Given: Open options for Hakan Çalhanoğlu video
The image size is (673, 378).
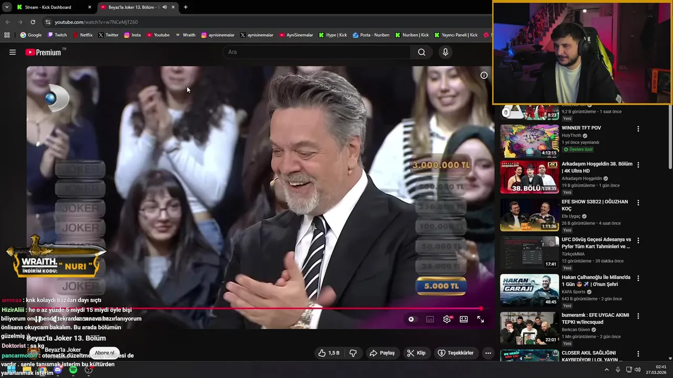Looking at the screenshot, I should pos(638,278).
